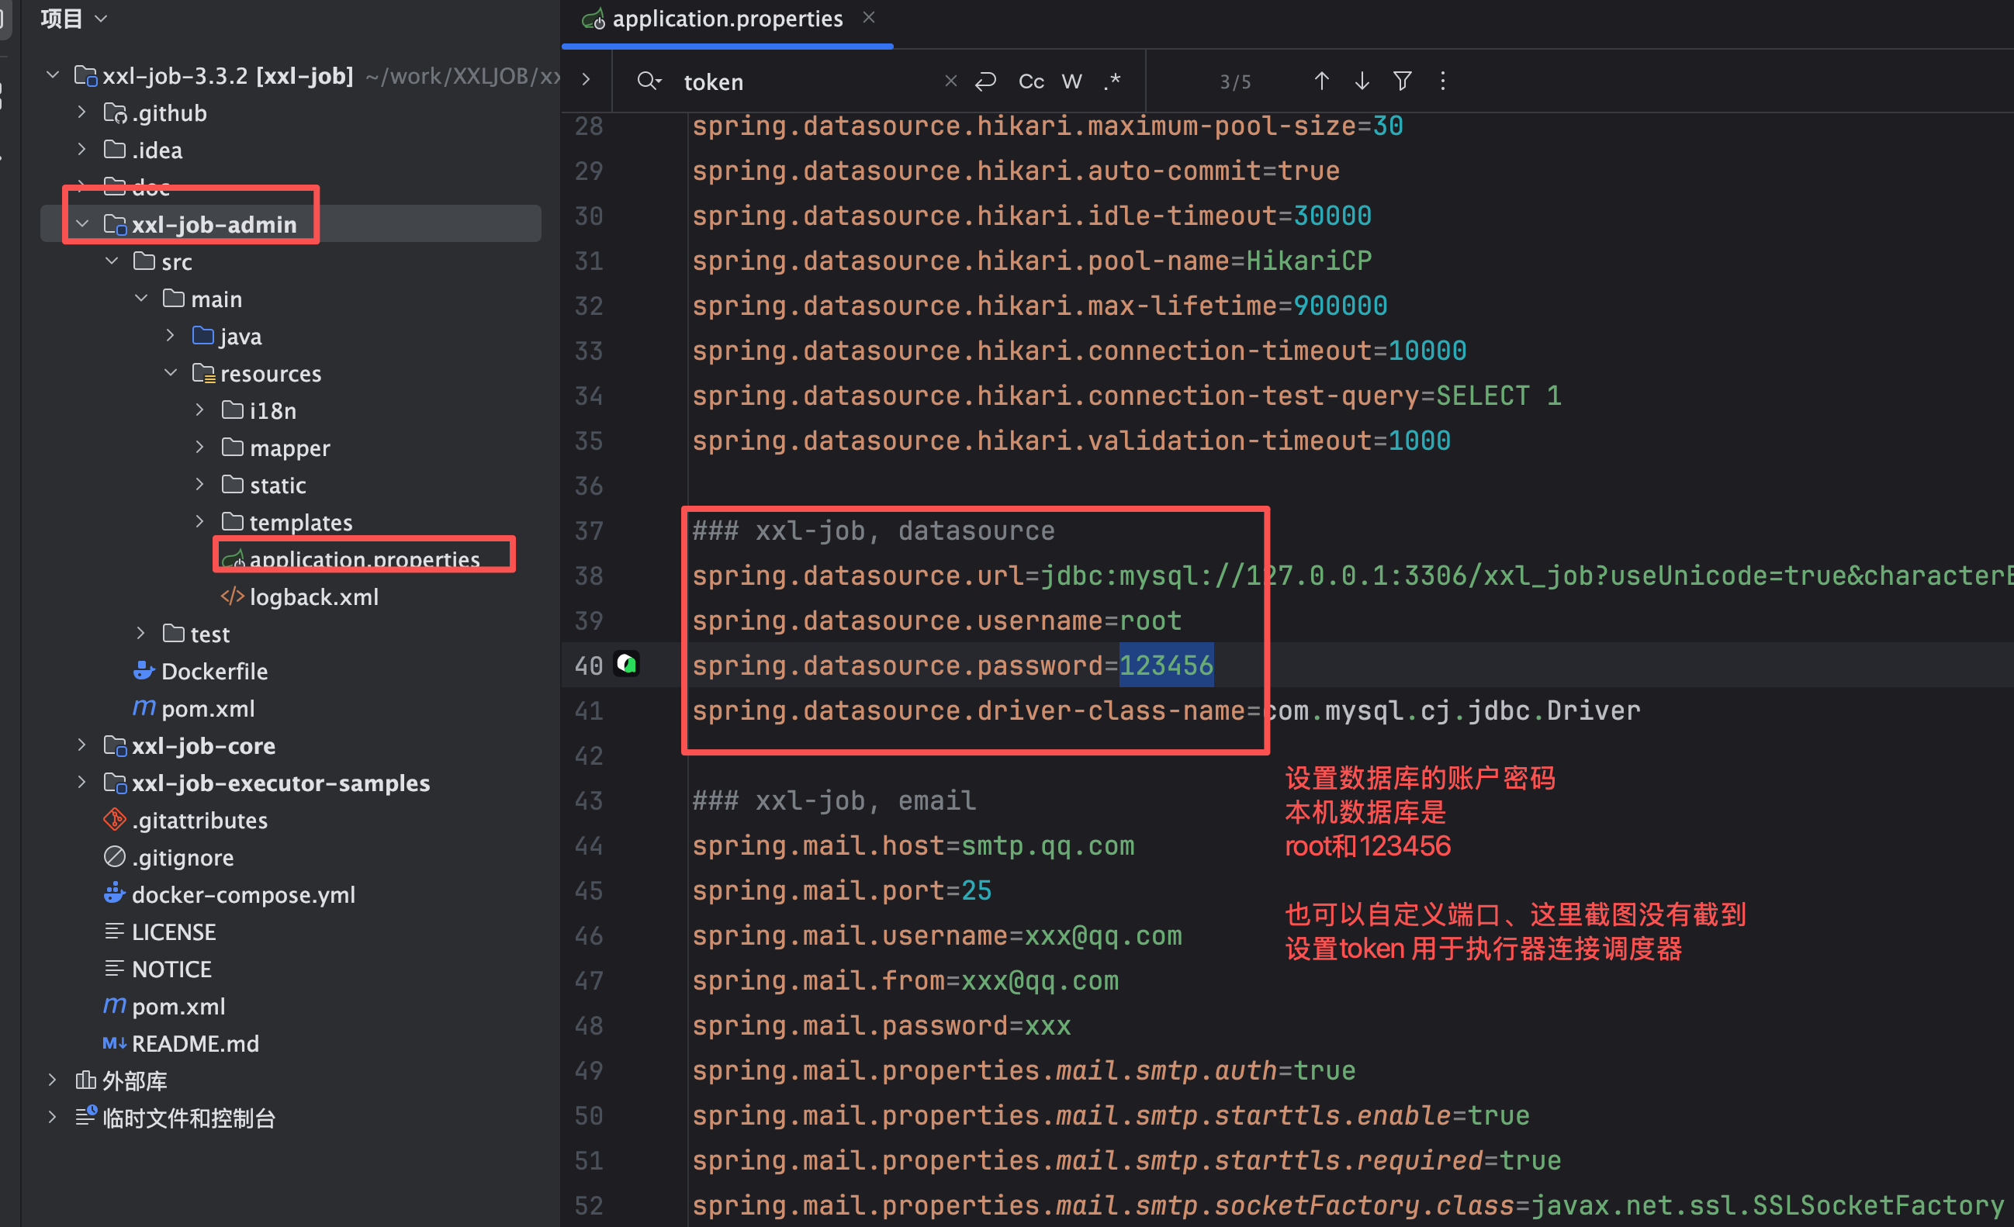Open logback.xml in the project tree
The width and height of the screenshot is (2014, 1227).
pyautogui.click(x=313, y=597)
